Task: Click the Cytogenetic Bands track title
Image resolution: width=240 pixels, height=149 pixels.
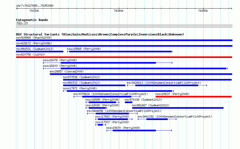Action: coord(32,20)
